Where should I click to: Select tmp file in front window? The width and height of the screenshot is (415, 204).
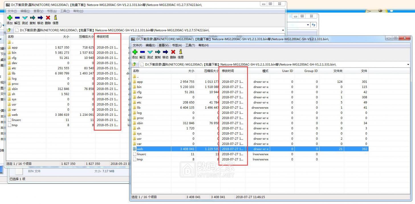tap(140, 159)
